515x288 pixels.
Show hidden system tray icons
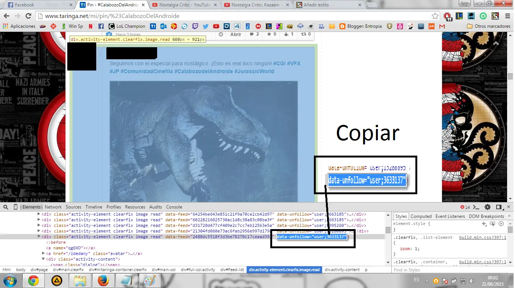(x=426, y=280)
